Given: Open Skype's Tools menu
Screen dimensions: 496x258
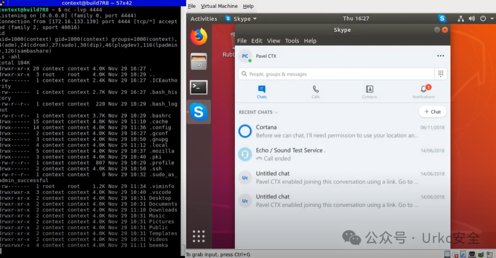Looking at the screenshot, I should click(292, 41).
